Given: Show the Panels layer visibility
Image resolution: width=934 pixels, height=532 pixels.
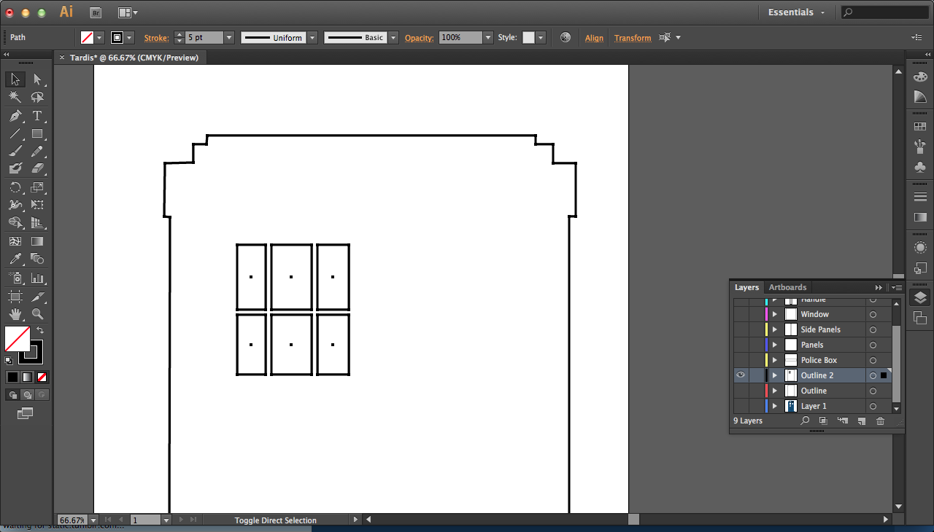Looking at the screenshot, I should [x=741, y=345].
